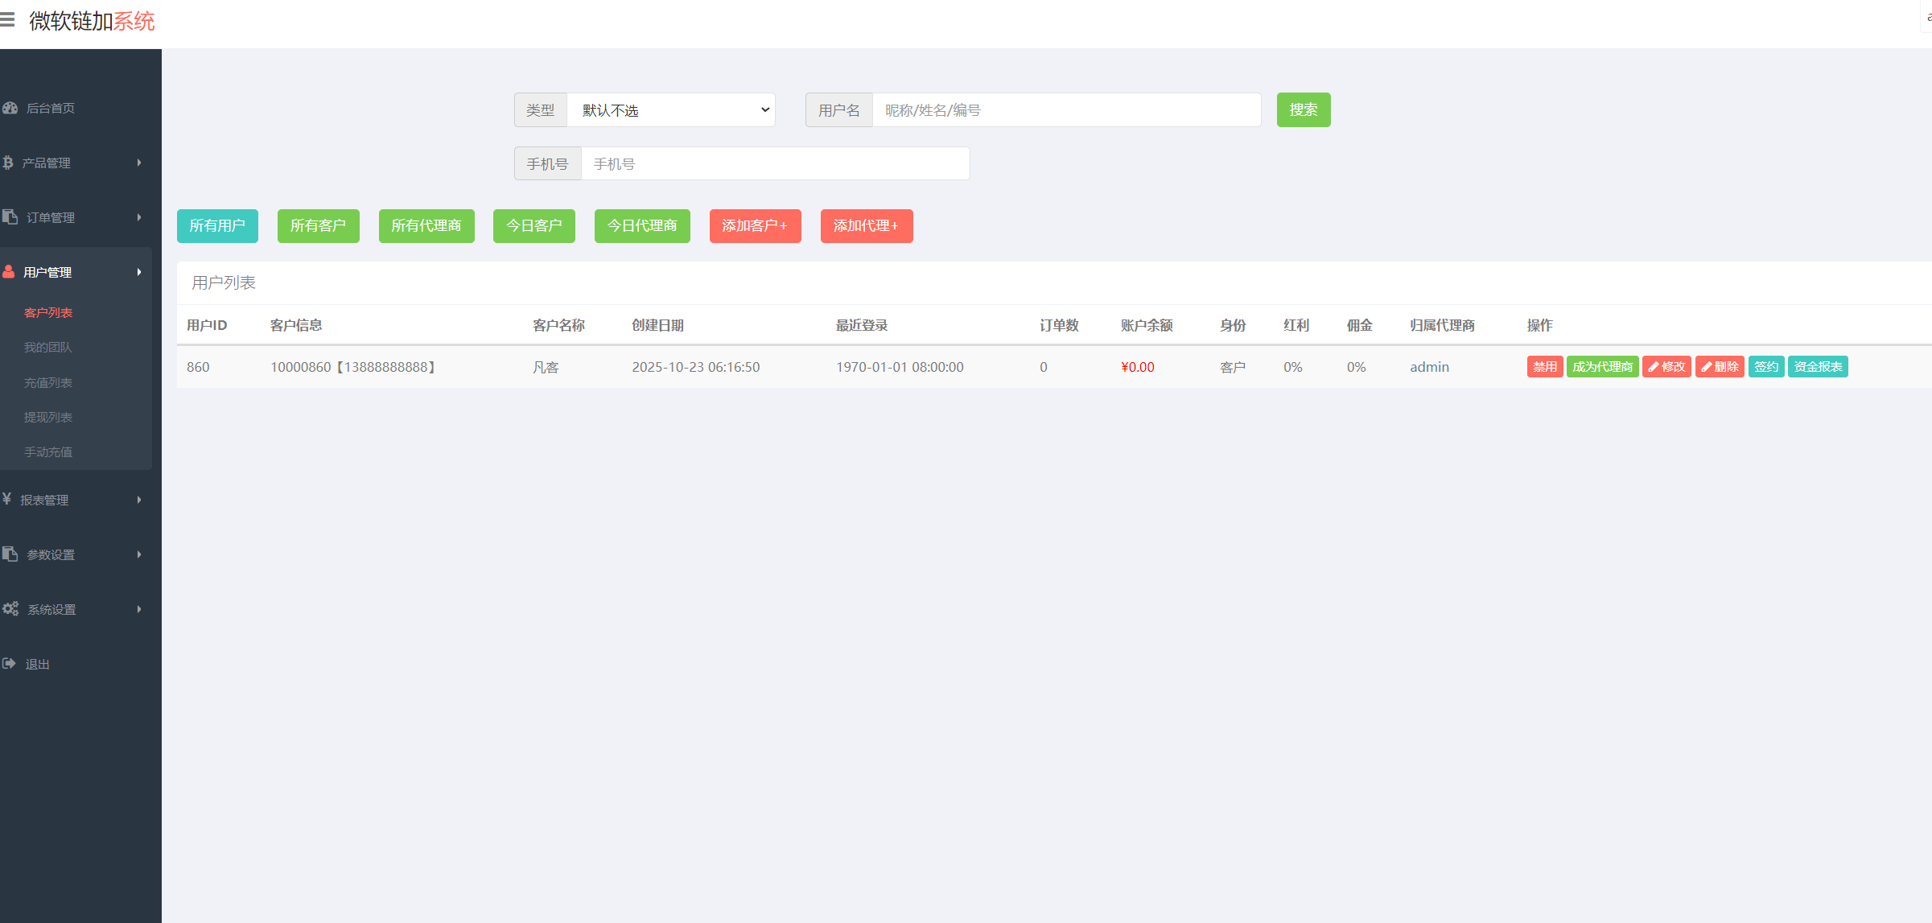Image resolution: width=1932 pixels, height=923 pixels.
Task: Click 成为代理商 for user 860
Action: tap(1601, 366)
